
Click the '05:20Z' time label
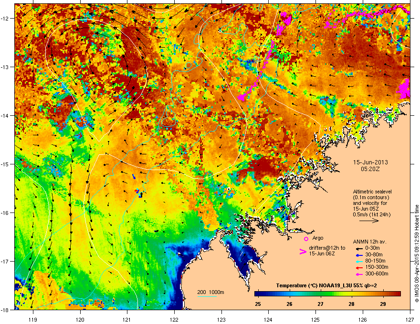(x=370, y=169)
